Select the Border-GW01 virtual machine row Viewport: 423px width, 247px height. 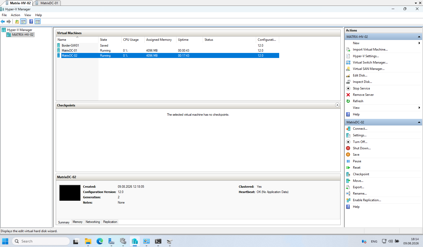167,46
